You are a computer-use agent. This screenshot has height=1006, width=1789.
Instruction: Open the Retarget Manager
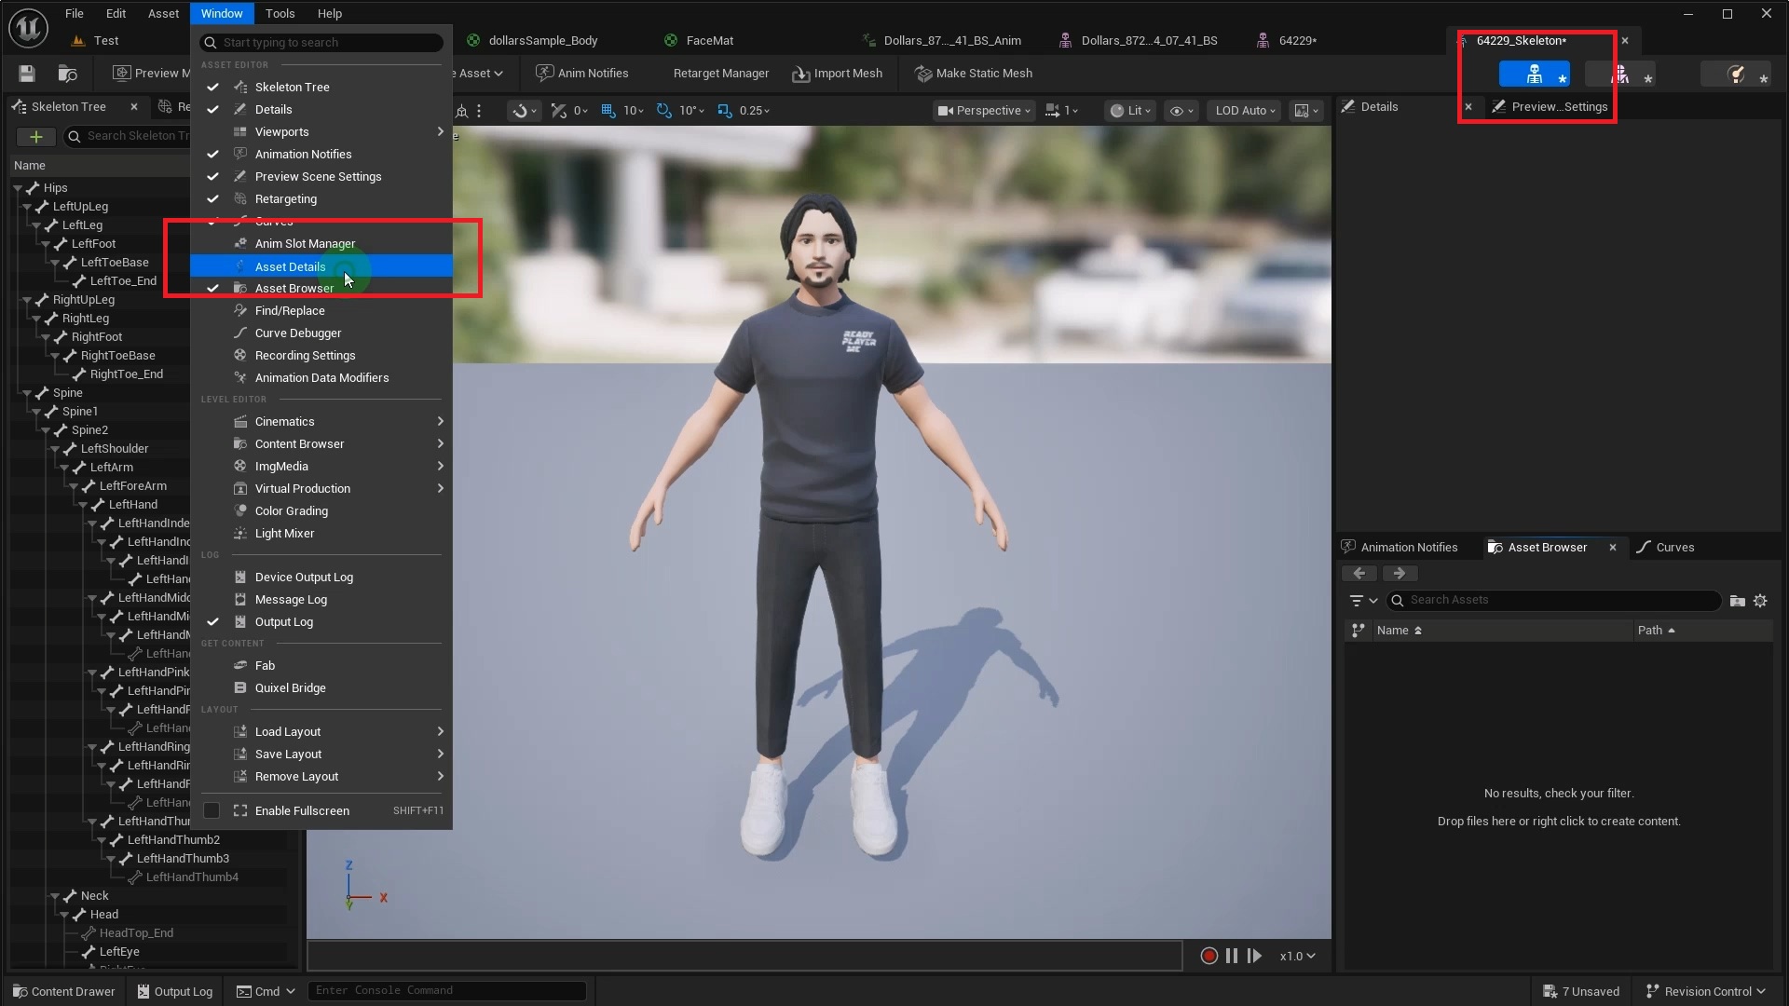click(719, 73)
